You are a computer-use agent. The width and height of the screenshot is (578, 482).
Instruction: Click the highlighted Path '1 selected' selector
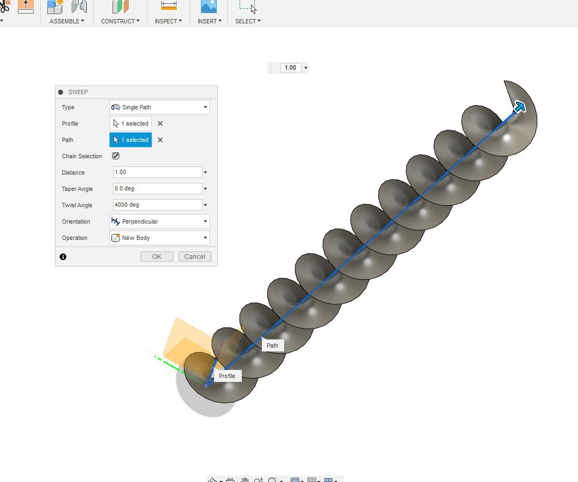(130, 140)
